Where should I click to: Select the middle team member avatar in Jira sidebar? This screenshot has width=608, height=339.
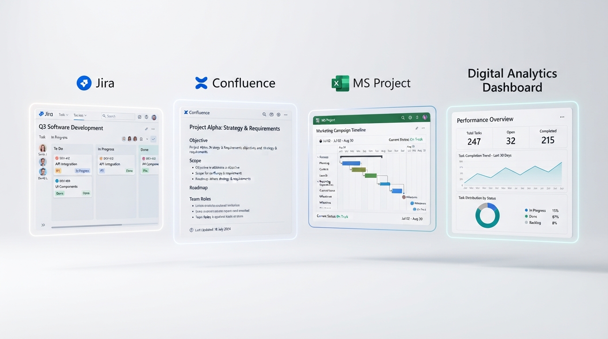tap(43, 162)
